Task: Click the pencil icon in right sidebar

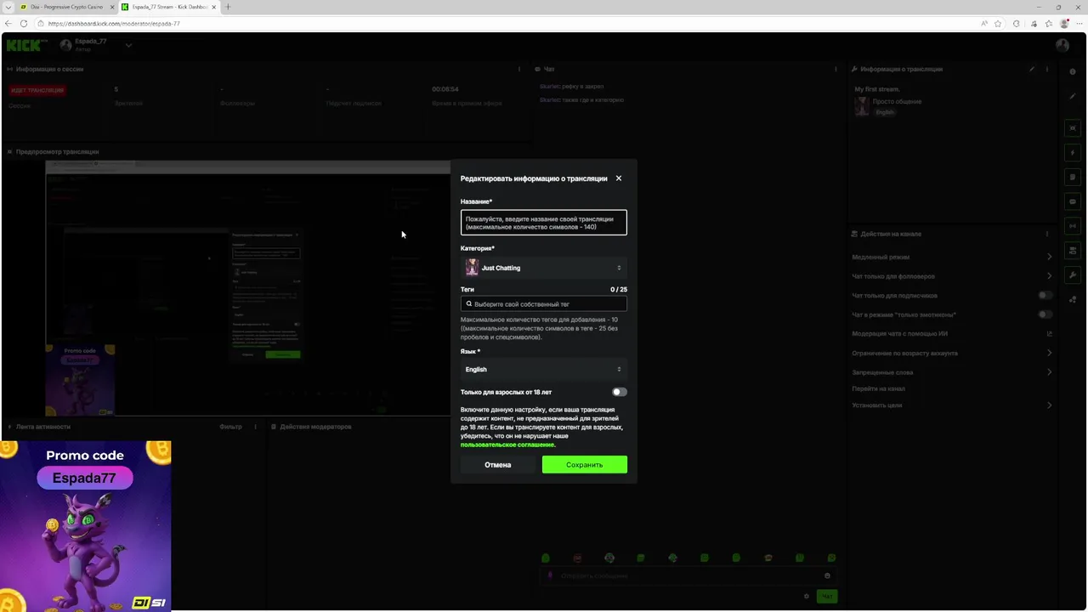Action: pos(1073,96)
